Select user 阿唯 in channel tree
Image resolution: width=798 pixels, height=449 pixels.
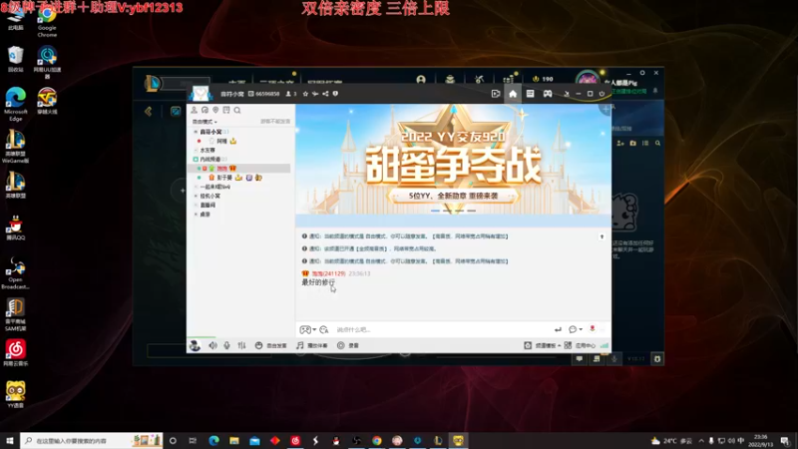(x=221, y=141)
